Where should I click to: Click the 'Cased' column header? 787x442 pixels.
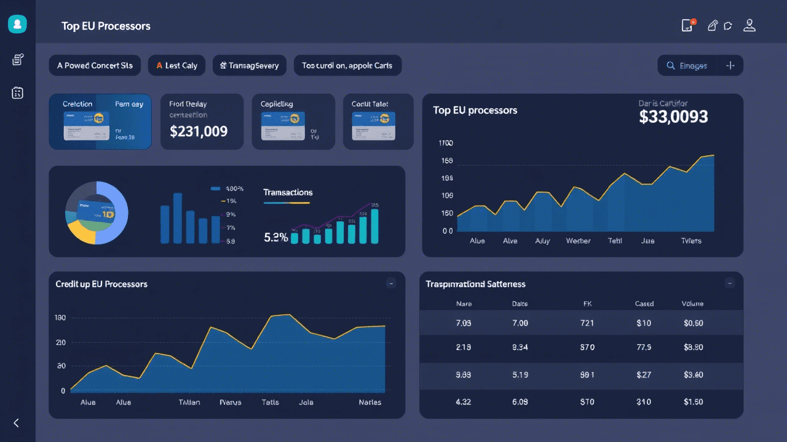tap(644, 304)
